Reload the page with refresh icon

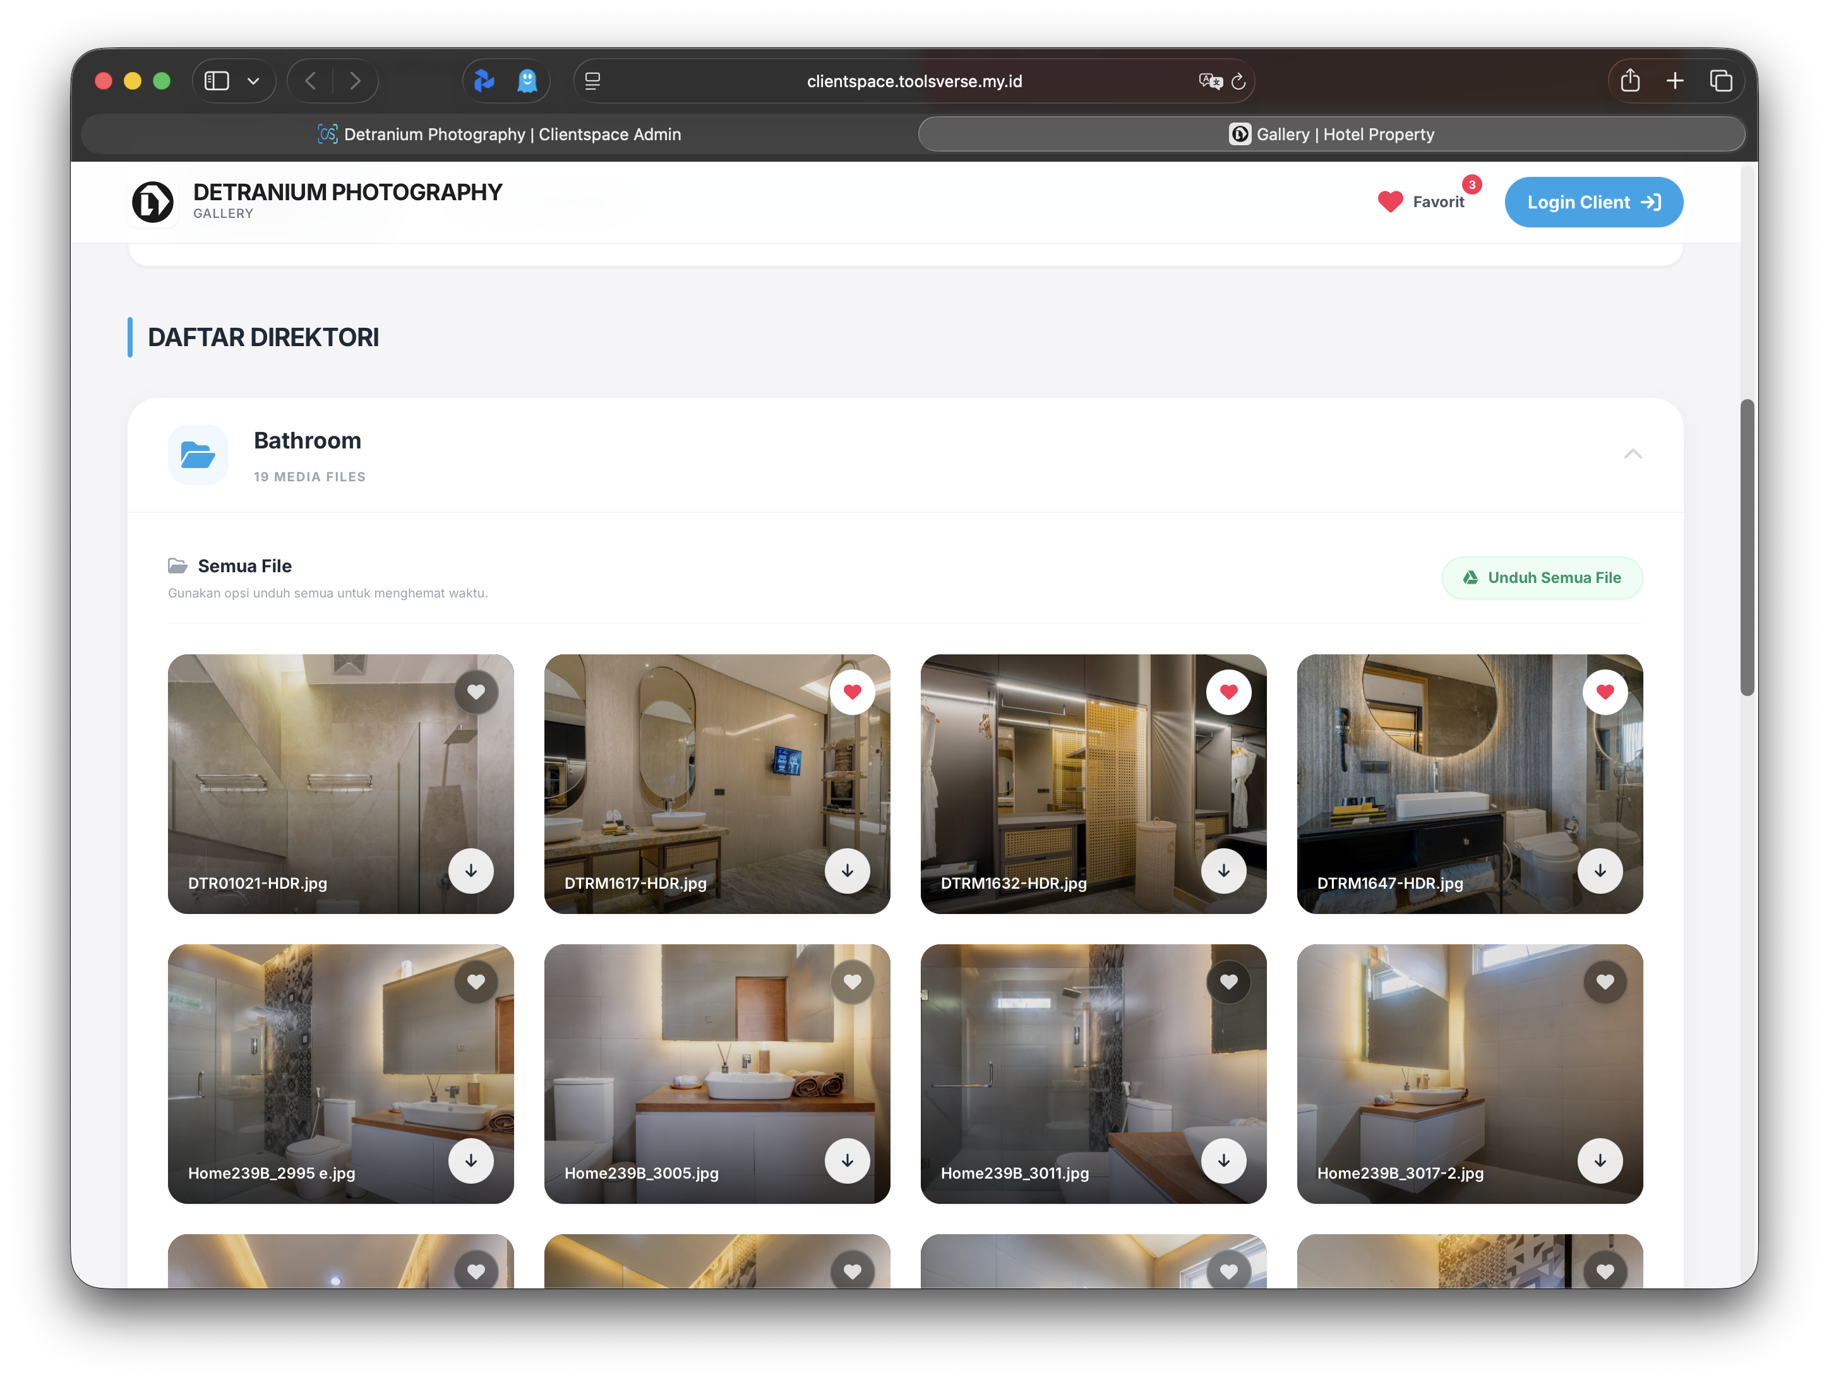1238,81
